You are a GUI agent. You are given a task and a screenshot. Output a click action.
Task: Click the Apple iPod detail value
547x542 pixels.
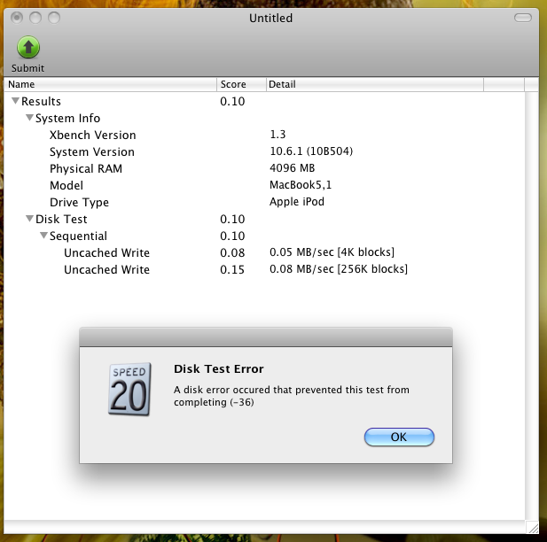[x=297, y=201]
